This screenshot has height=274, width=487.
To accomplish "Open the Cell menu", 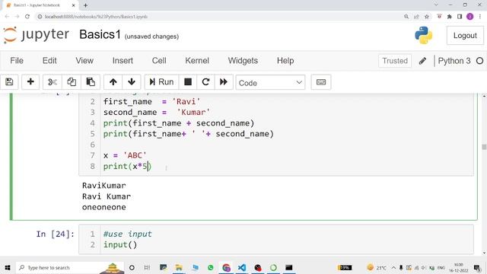I will (x=159, y=61).
